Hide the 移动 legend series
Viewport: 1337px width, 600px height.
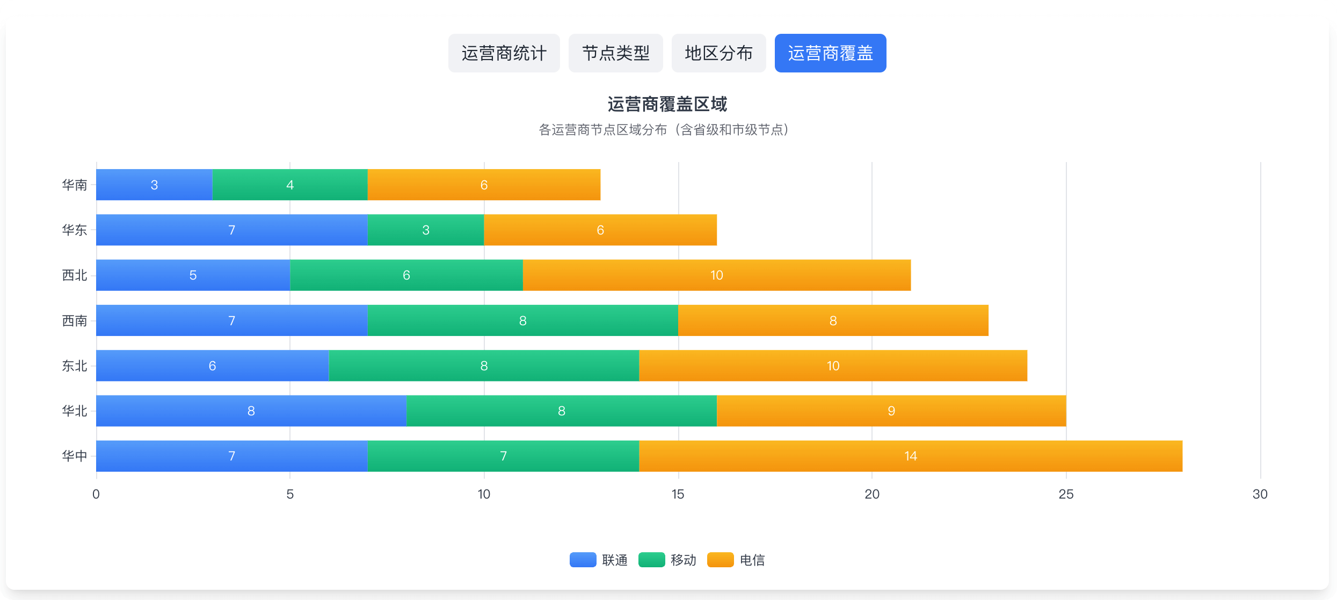click(x=683, y=560)
